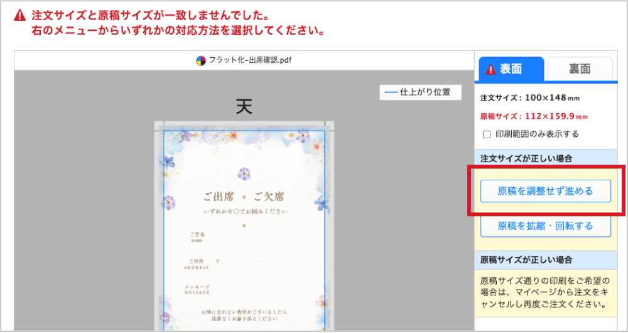Click the ご住所 ADDRESS field in the preview
Image resolution: width=628 pixels, height=333 pixels.
click(x=196, y=264)
